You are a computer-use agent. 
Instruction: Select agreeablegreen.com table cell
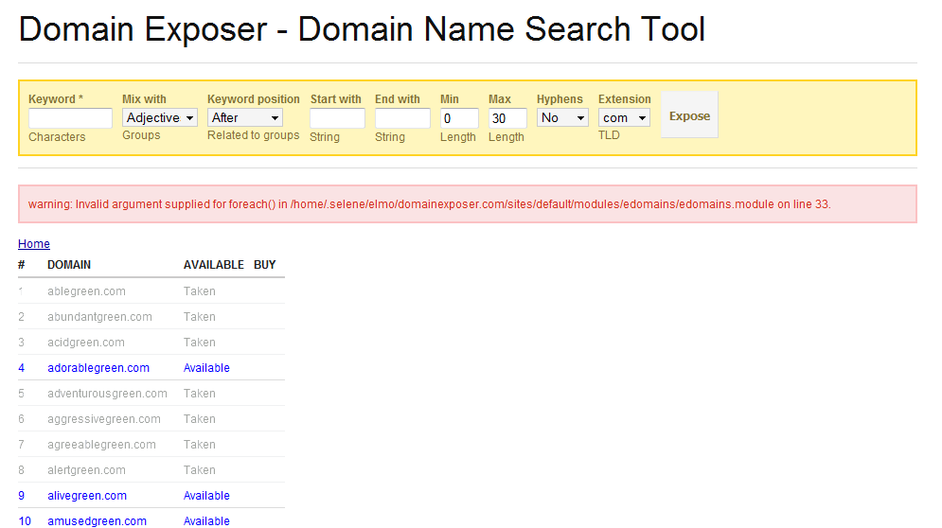click(x=101, y=445)
